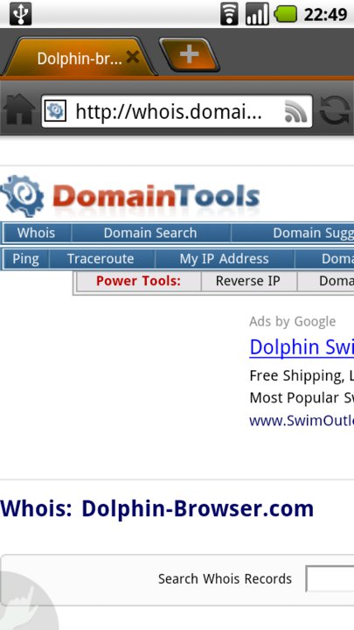Image resolution: width=354 pixels, height=630 pixels.
Task: Open the Ping tool
Action: point(25,259)
